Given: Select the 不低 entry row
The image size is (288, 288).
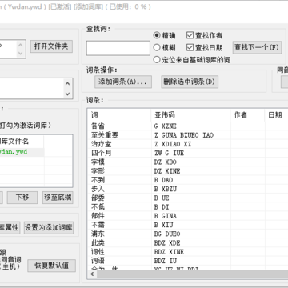Looking at the screenshot, I should [x=188, y=207].
